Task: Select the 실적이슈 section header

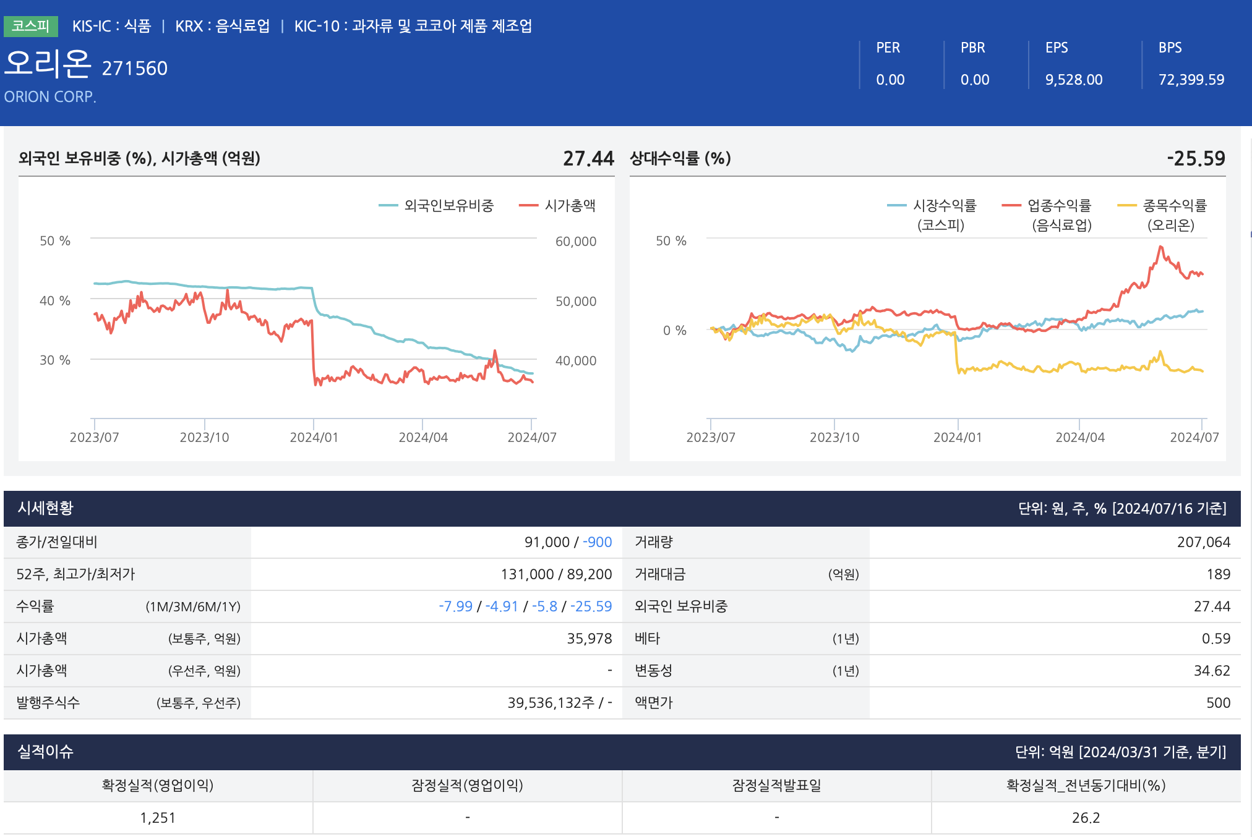Action: pos(45,752)
